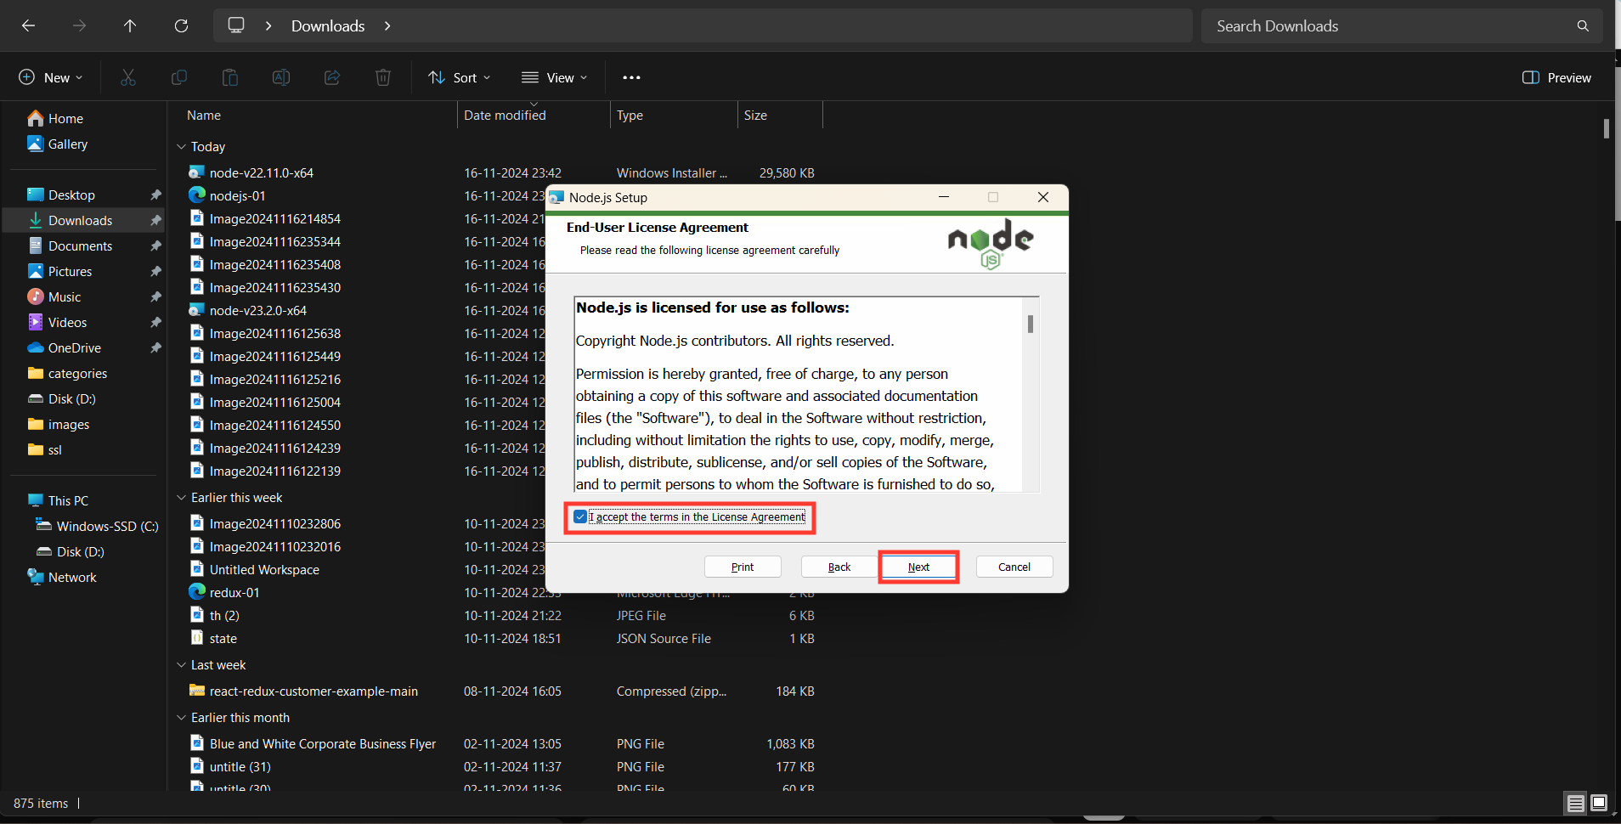
Task: Open the View dropdown
Action: [554, 77]
